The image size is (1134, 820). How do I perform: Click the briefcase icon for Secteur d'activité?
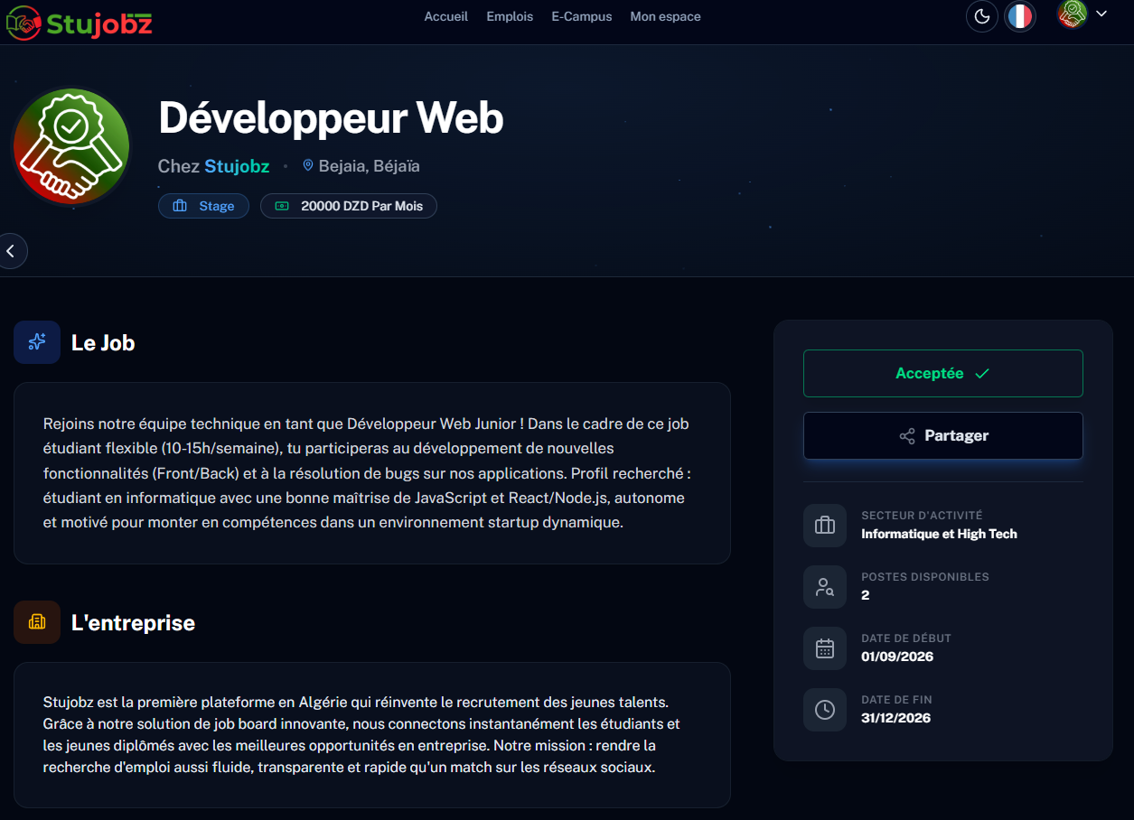[x=825, y=526]
